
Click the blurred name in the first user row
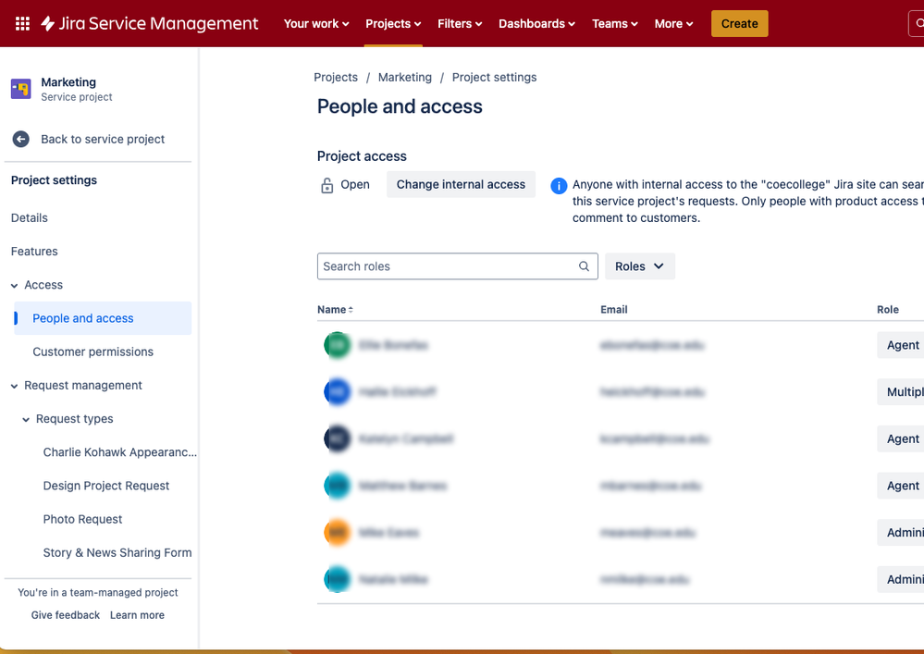point(393,345)
